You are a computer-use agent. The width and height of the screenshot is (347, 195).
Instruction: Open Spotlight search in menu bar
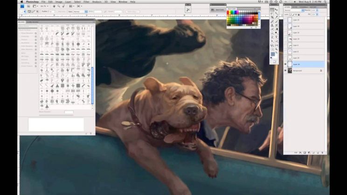click(x=325, y=2)
